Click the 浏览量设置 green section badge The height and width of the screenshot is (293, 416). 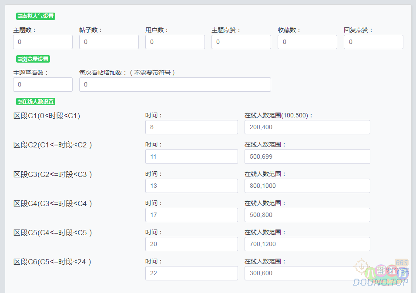pyautogui.click(x=33, y=59)
